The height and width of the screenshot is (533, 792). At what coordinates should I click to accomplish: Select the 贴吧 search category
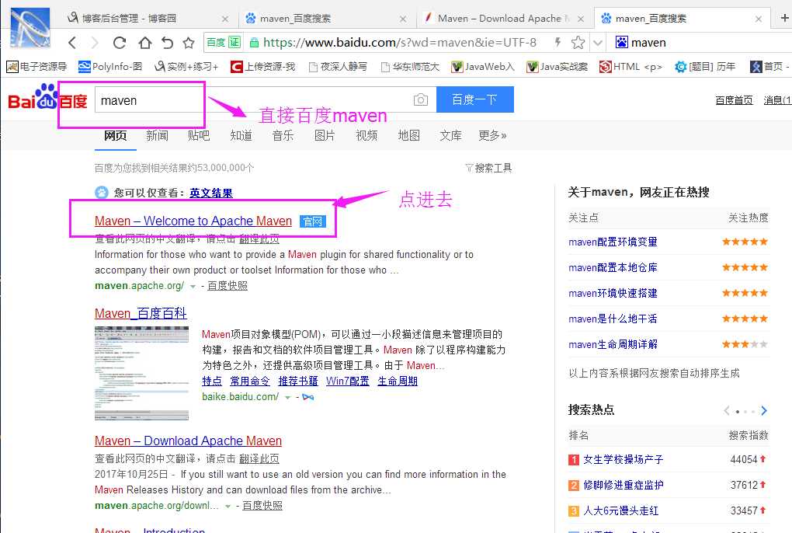[199, 135]
